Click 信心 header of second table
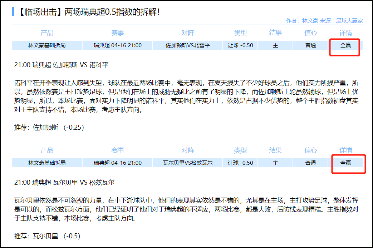 point(310,150)
